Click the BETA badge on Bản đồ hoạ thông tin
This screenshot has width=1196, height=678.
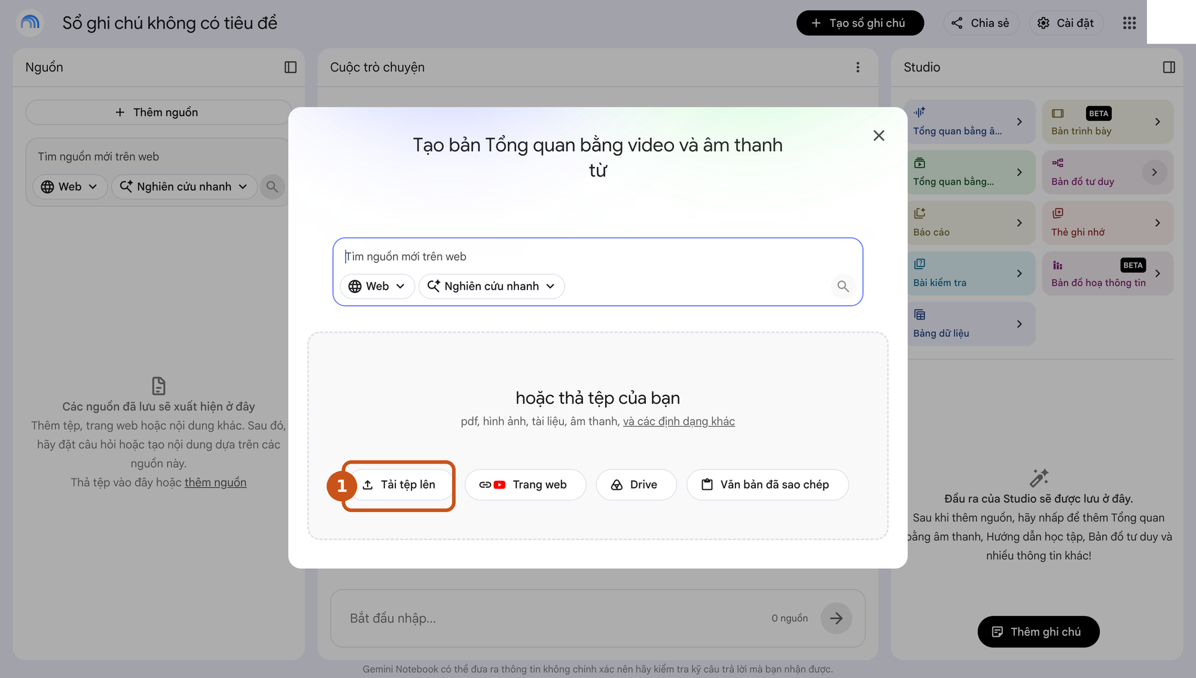point(1133,265)
